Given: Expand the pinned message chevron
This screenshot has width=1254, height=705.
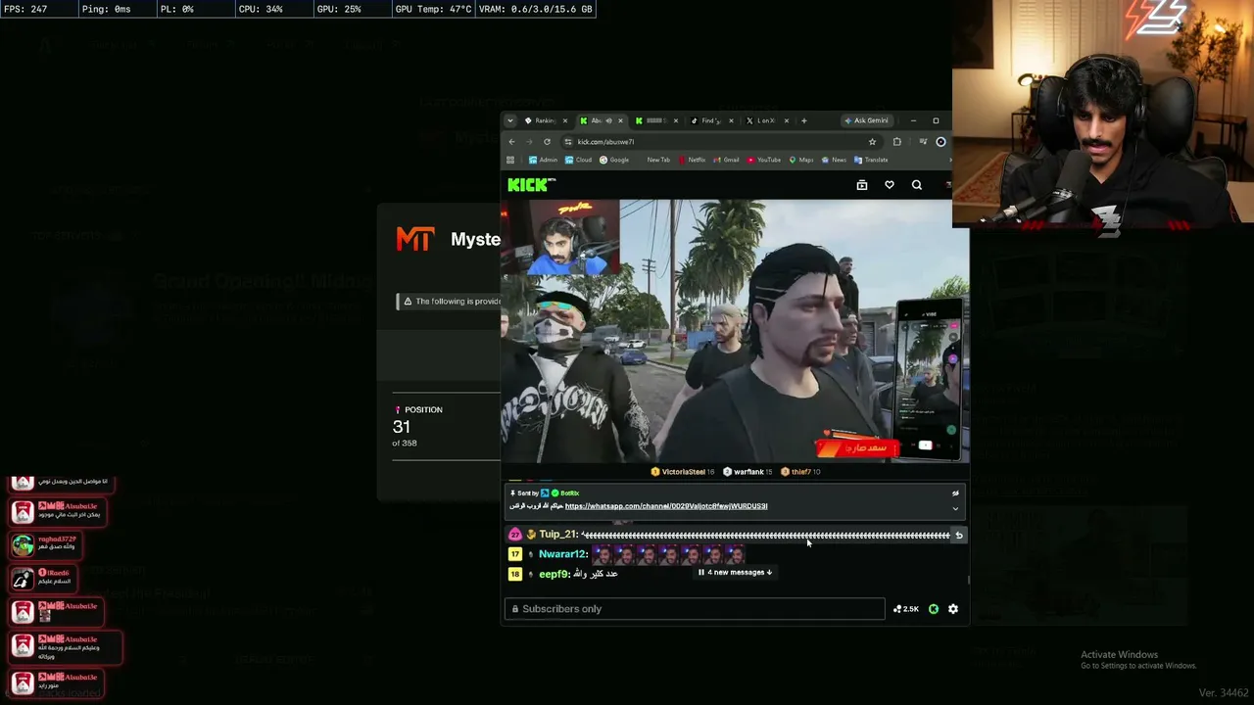Looking at the screenshot, I should pyautogui.click(x=955, y=508).
